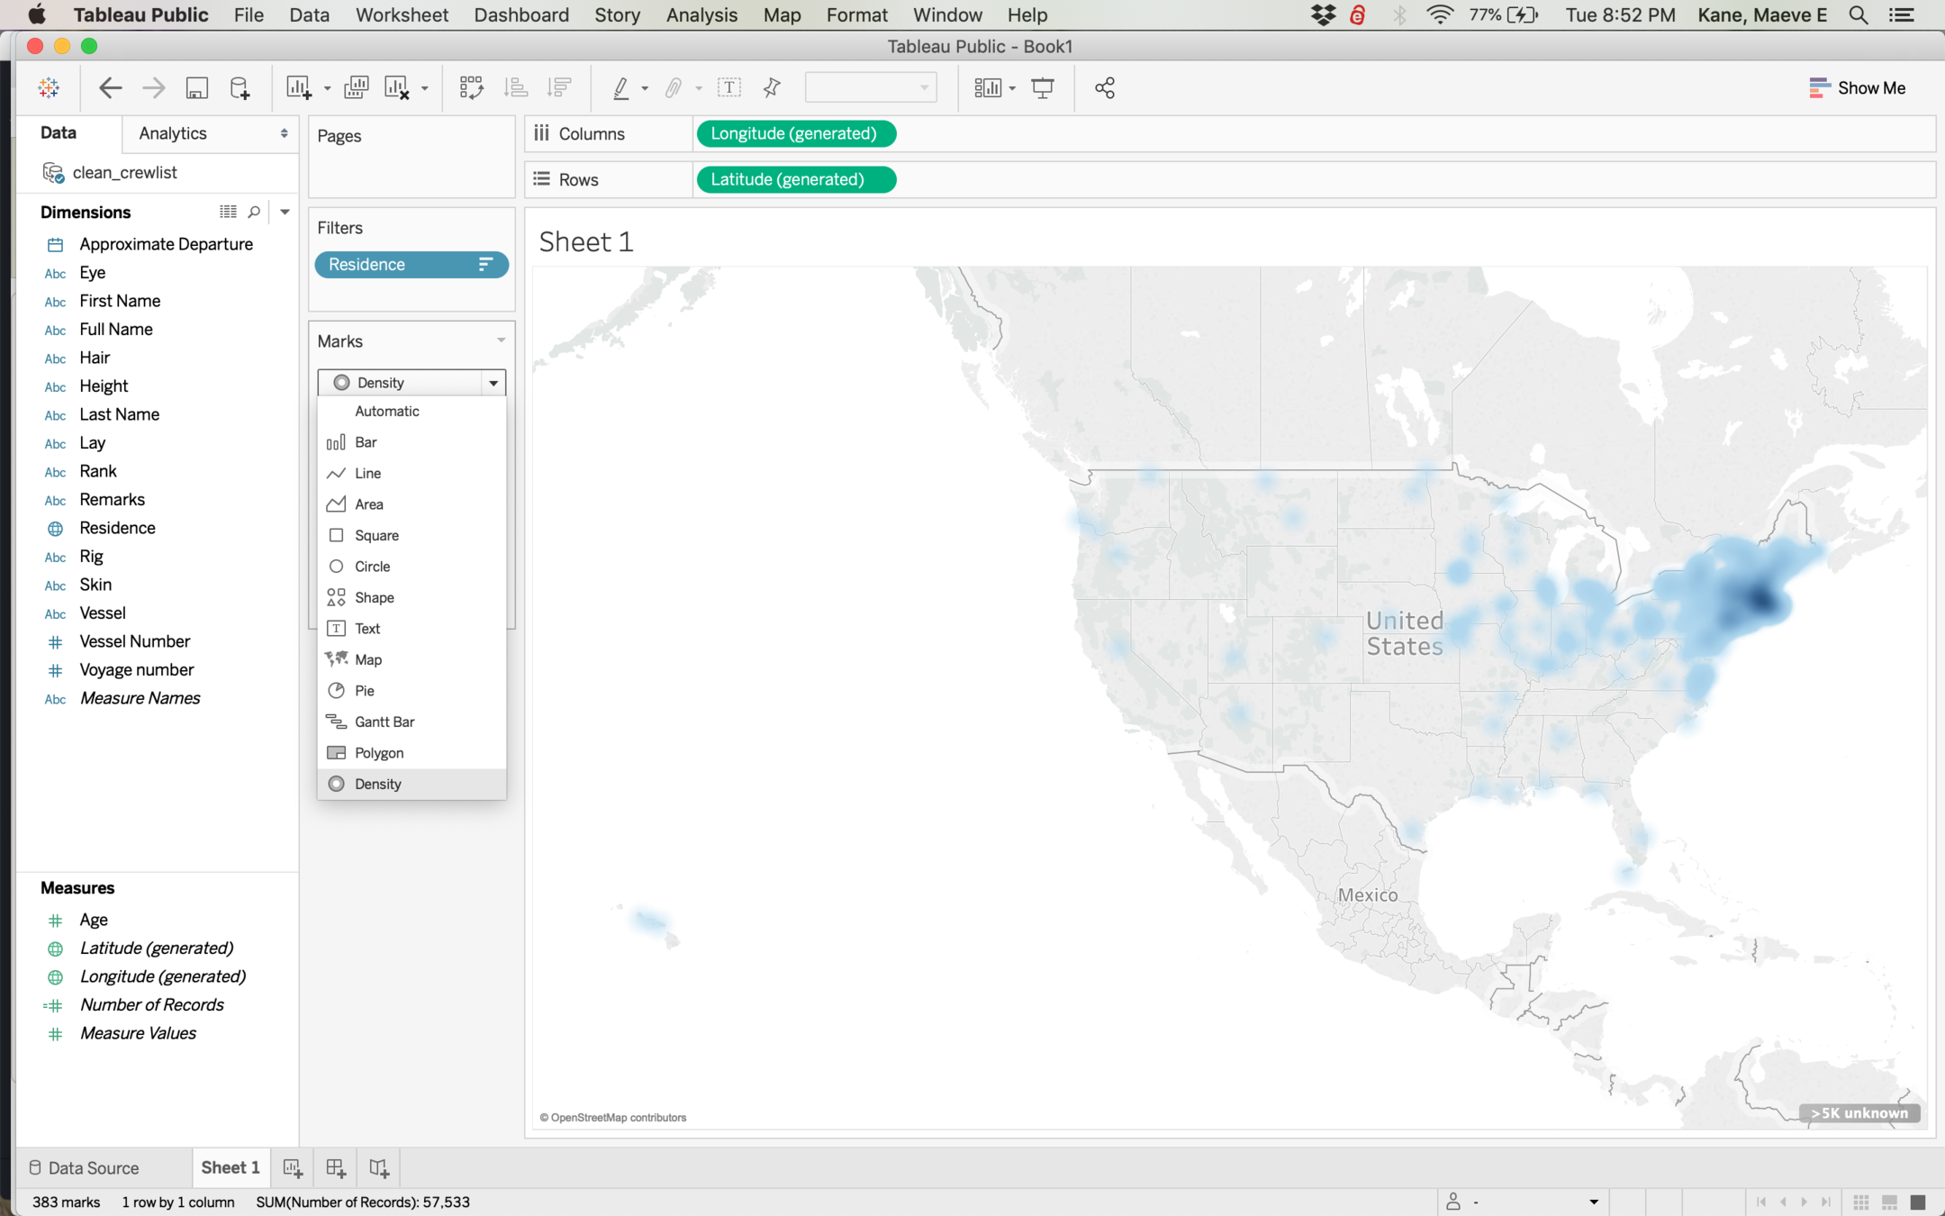Click the Save toolbar icon
Screen dimensions: 1945x1216
point(196,87)
